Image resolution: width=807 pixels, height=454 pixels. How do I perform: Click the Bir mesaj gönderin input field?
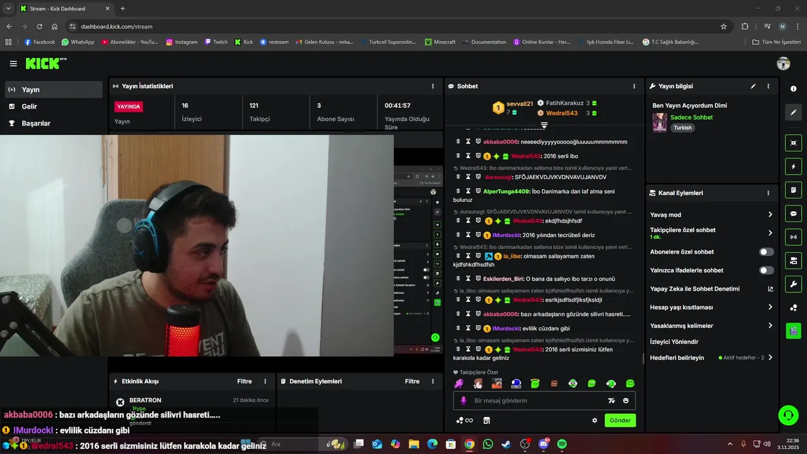544,400
